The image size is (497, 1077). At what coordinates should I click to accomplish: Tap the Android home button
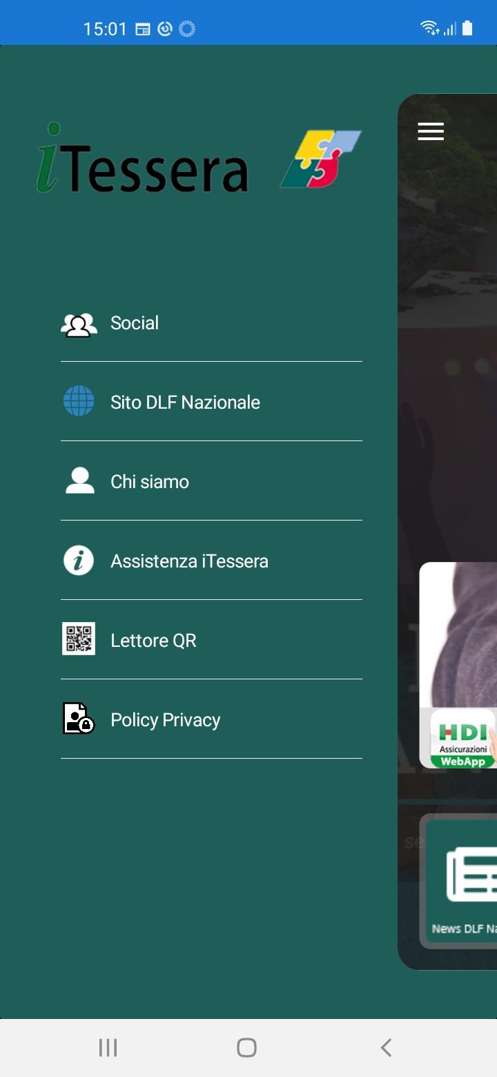tap(246, 1047)
